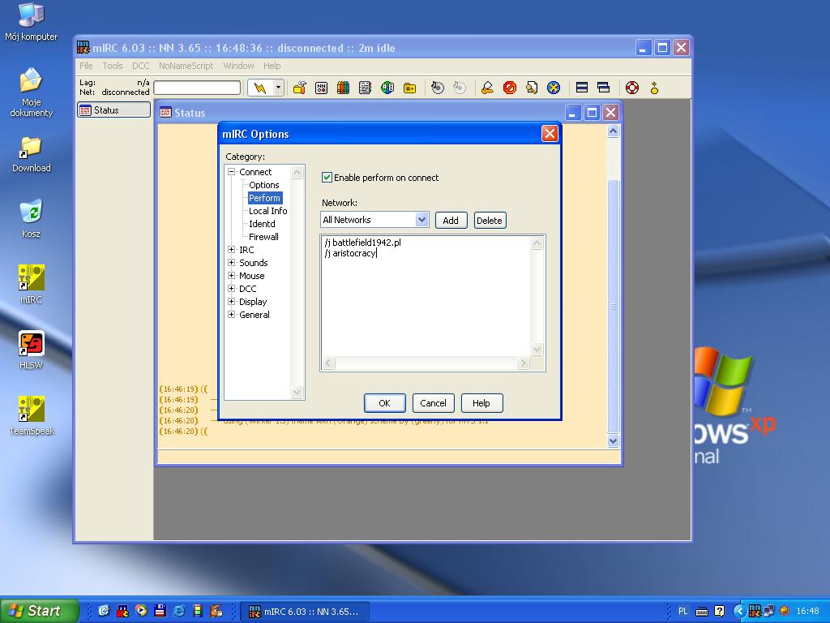Select Firewall in the category tree
The image size is (830, 623).
263,237
